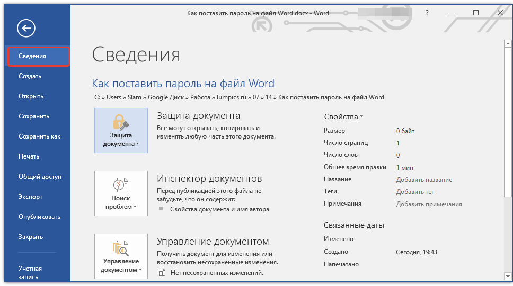Click the back arrow circle icon
This screenshot has height=286, width=513.
tap(26, 28)
